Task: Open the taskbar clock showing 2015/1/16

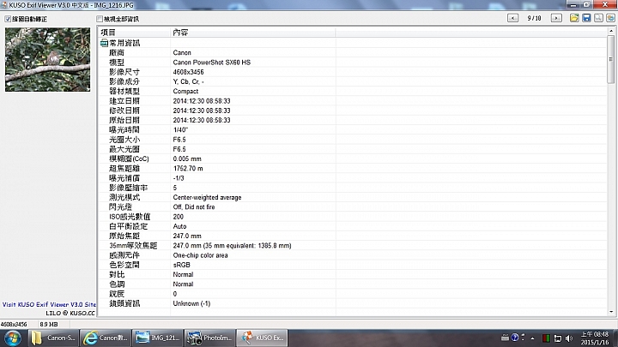Action: (595, 338)
